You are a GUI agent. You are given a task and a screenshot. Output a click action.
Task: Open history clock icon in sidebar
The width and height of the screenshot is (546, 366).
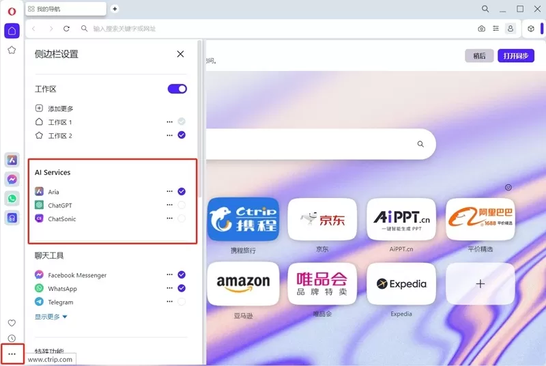tap(12, 338)
